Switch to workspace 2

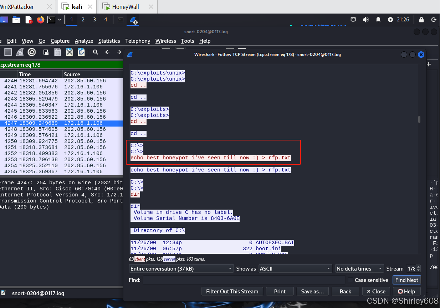[83, 20]
